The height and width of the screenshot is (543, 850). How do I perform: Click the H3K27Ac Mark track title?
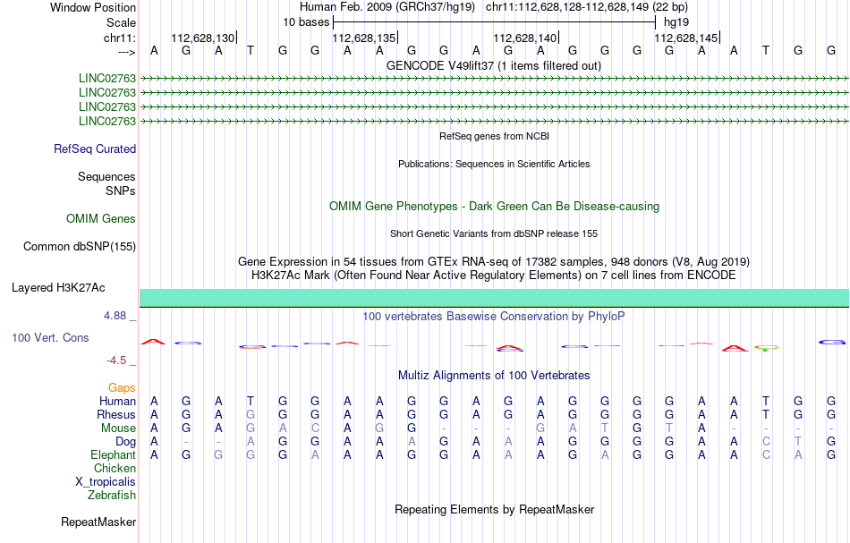[494, 276]
